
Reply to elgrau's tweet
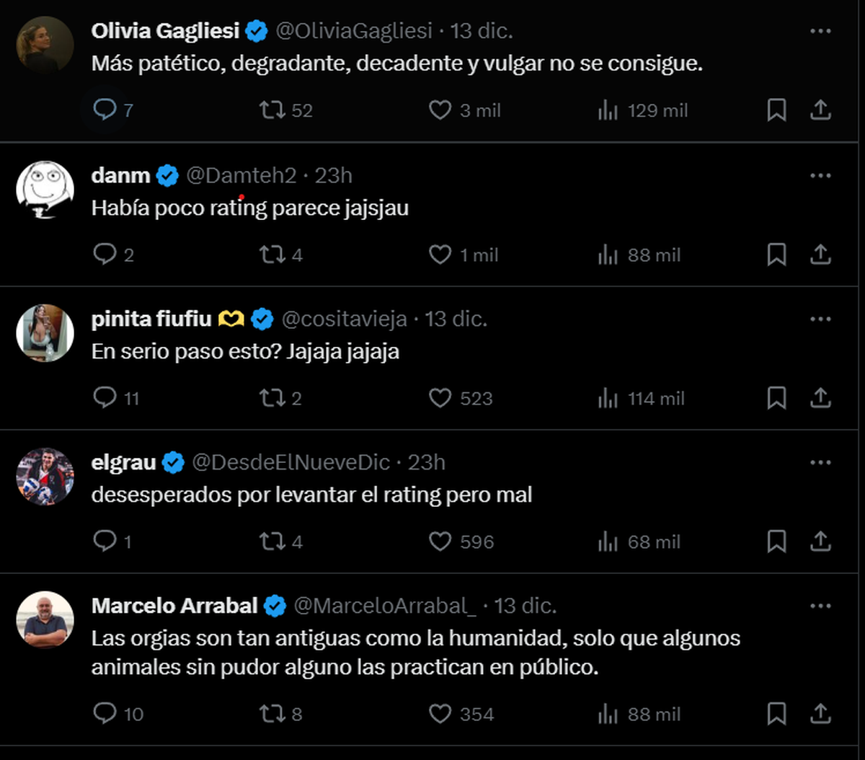coord(105,542)
